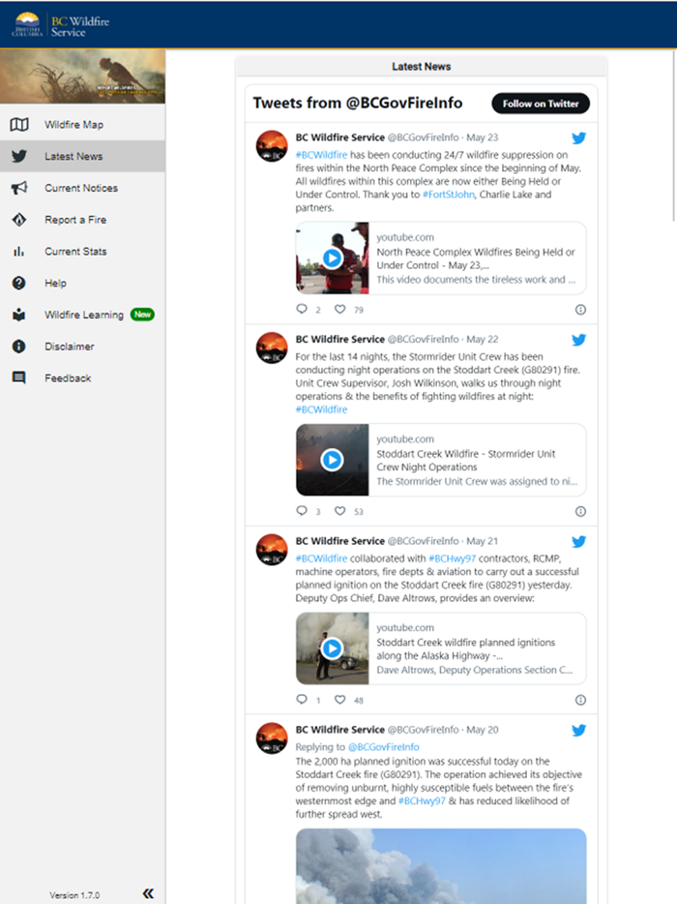Viewport: 677px width, 904px height.
Task: Play the Stoddart Creek planned ignitions video
Action: 332,648
